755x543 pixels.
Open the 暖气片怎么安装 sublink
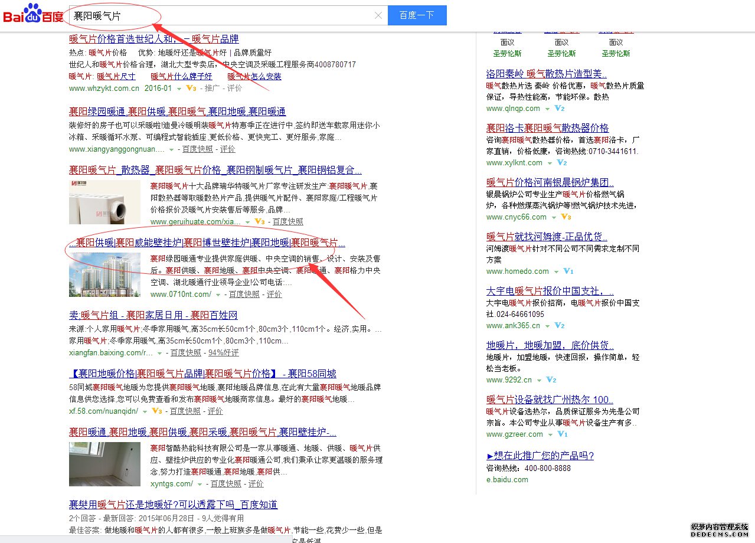(254, 76)
